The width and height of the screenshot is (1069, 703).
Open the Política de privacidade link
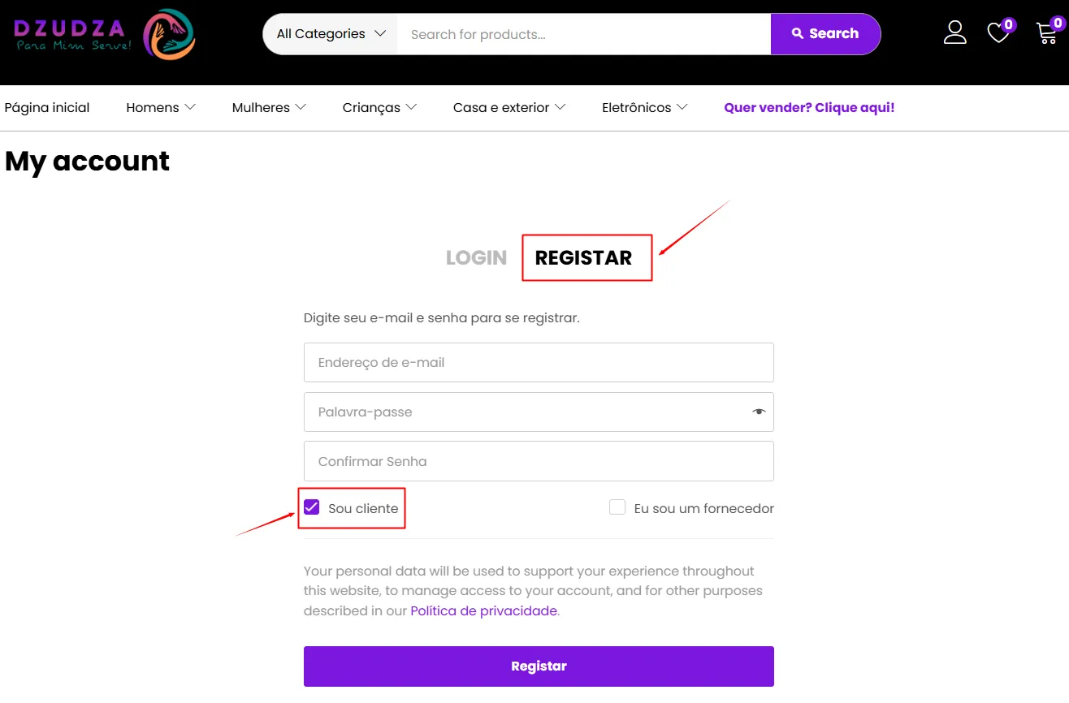(x=484, y=610)
